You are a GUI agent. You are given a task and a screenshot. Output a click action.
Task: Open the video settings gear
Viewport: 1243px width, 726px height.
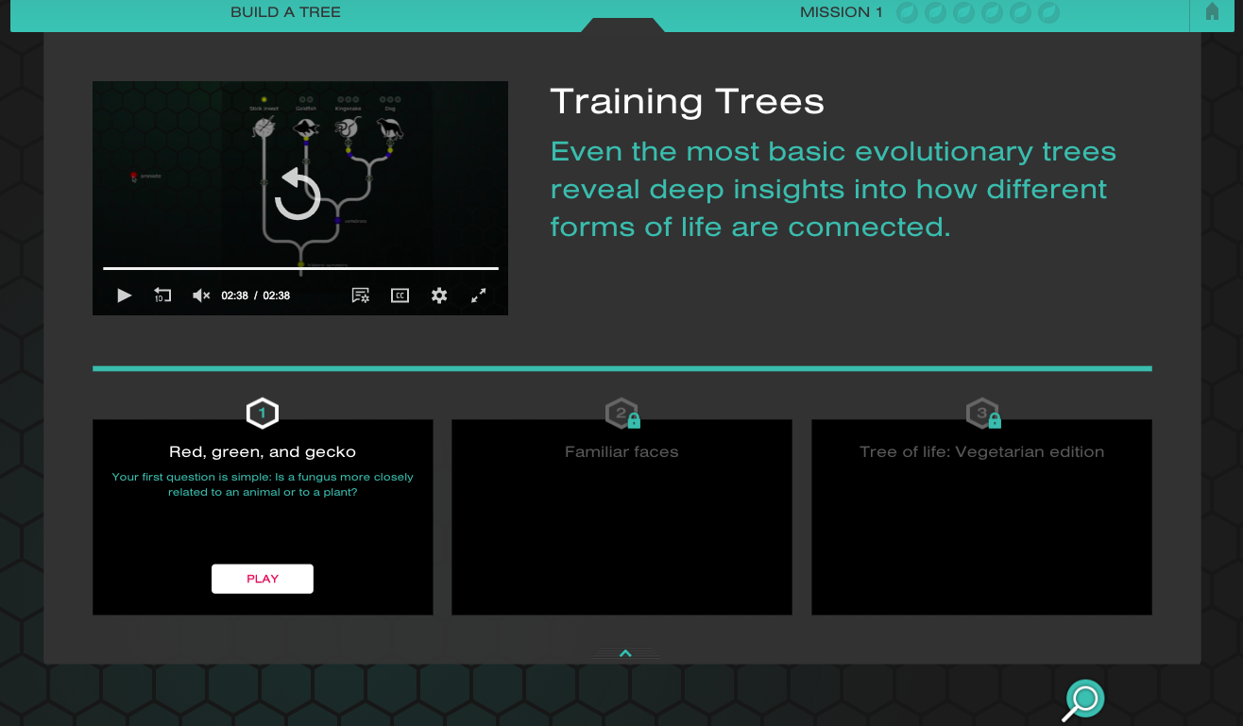tap(438, 295)
